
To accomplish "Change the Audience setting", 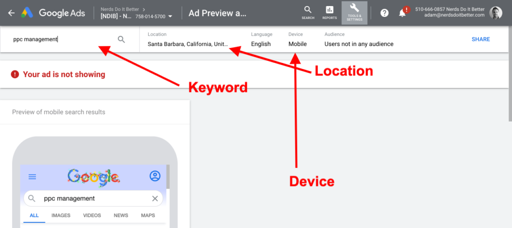I will coord(359,39).
